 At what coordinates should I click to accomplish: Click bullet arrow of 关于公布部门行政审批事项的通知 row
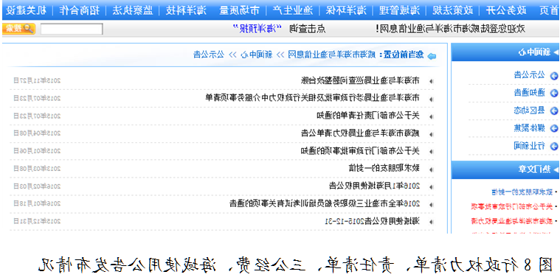point(431,152)
